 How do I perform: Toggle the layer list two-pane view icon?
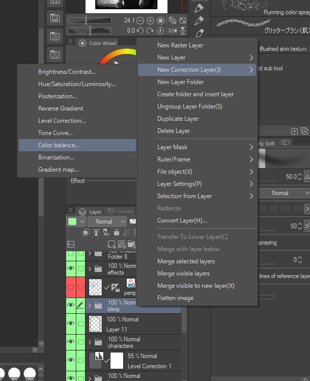click(x=71, y=244)
